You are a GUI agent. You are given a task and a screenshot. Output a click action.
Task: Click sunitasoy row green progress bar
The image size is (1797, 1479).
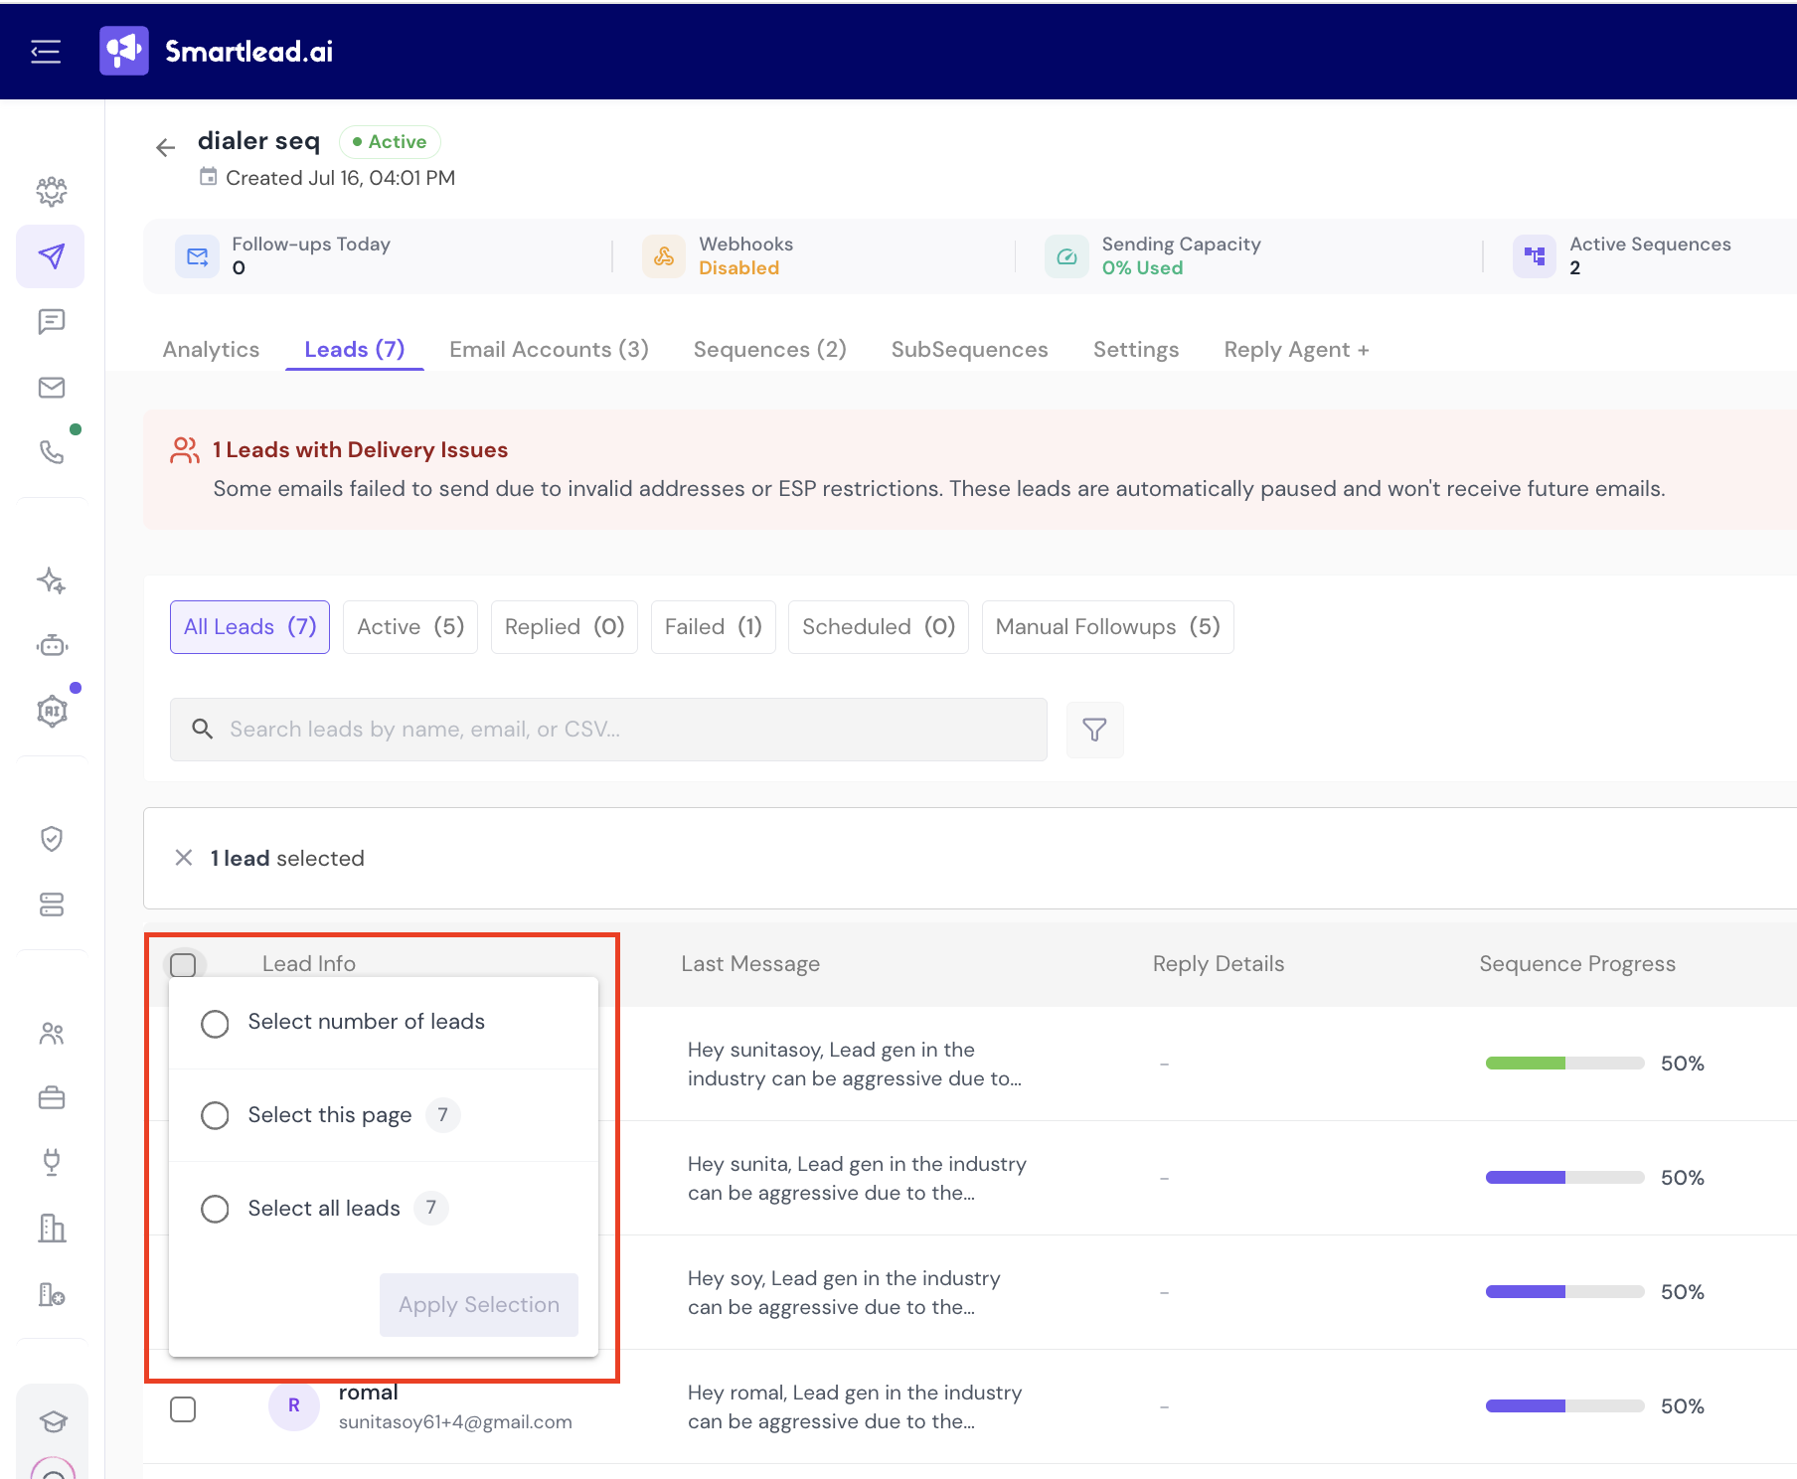(x=1564, y=1064)
